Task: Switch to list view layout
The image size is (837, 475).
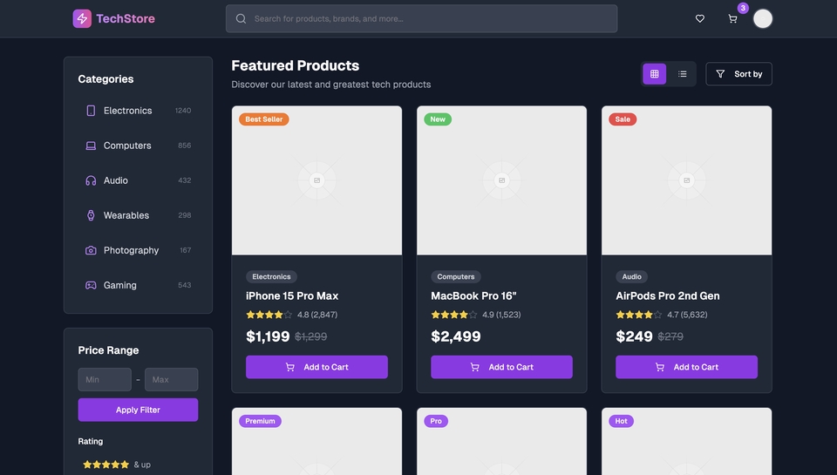Action: 682,74
